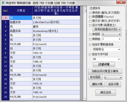The image size is (127, 102).
Task: Click the application icon in title bar
Action: coord(3,3)
